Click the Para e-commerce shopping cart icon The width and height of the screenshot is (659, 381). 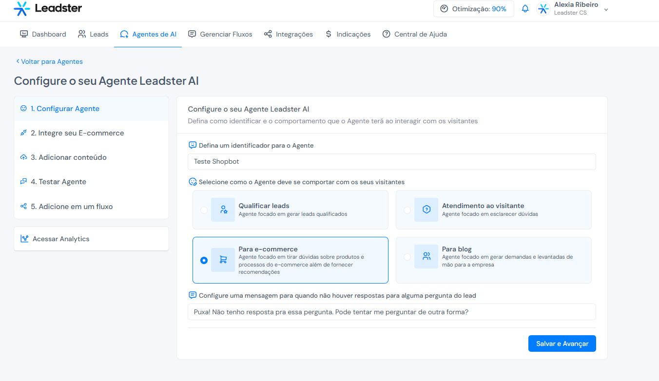(x=223, y=260)
